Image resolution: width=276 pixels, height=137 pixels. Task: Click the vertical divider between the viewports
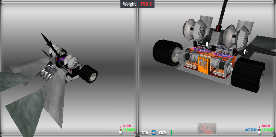138,68
